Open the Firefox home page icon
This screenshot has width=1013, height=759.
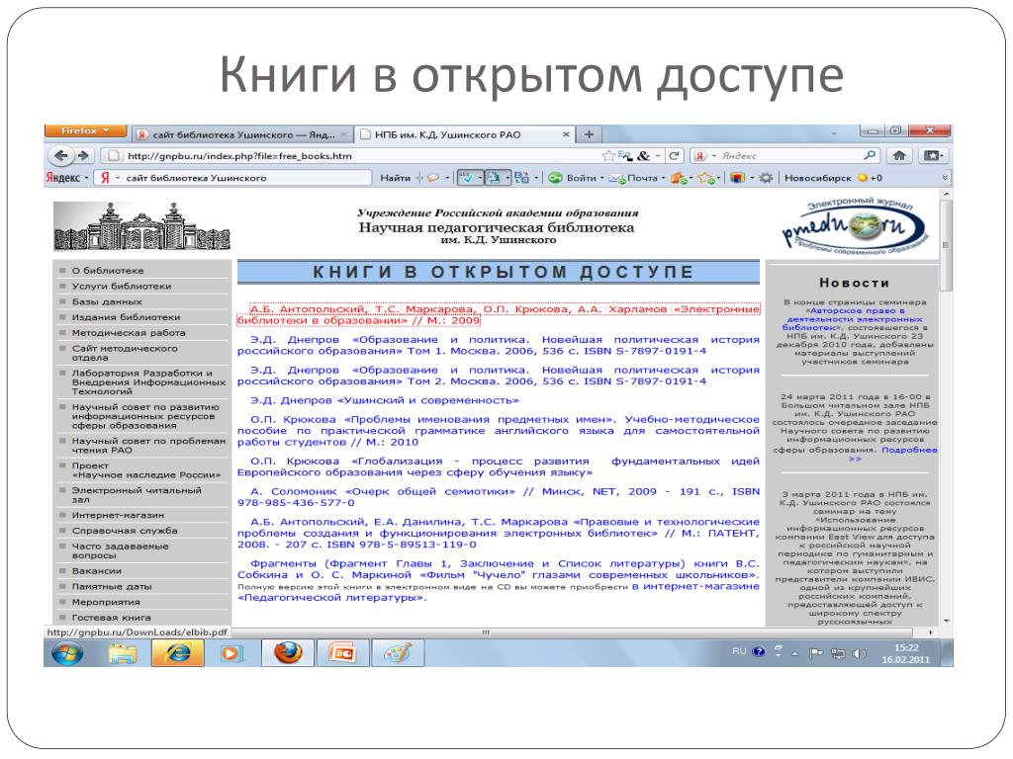point(898,155)
